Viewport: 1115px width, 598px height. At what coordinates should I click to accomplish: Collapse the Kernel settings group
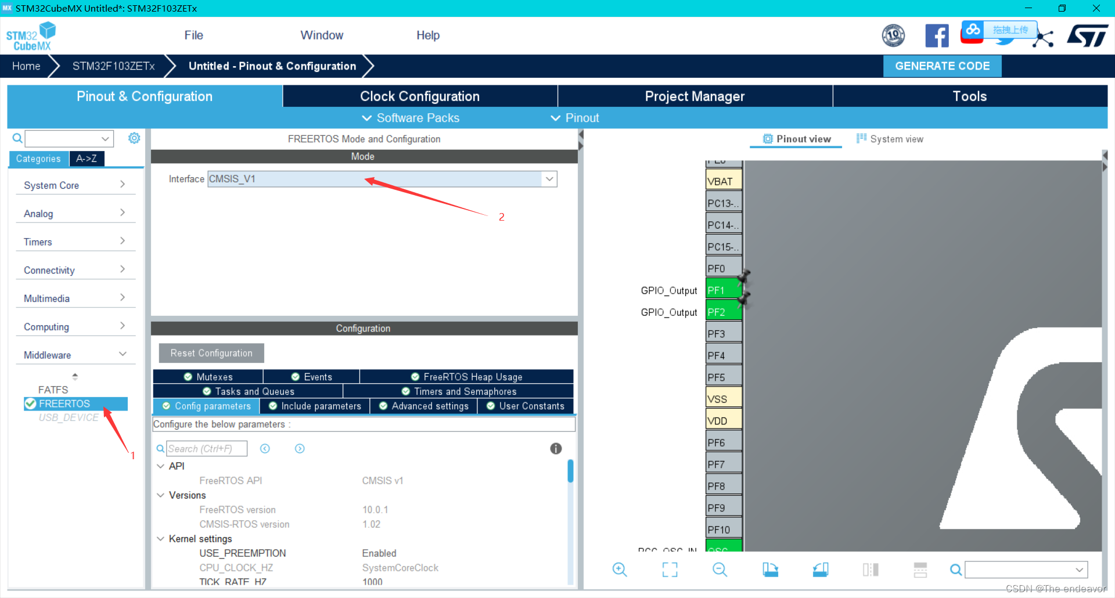[161, 539]
